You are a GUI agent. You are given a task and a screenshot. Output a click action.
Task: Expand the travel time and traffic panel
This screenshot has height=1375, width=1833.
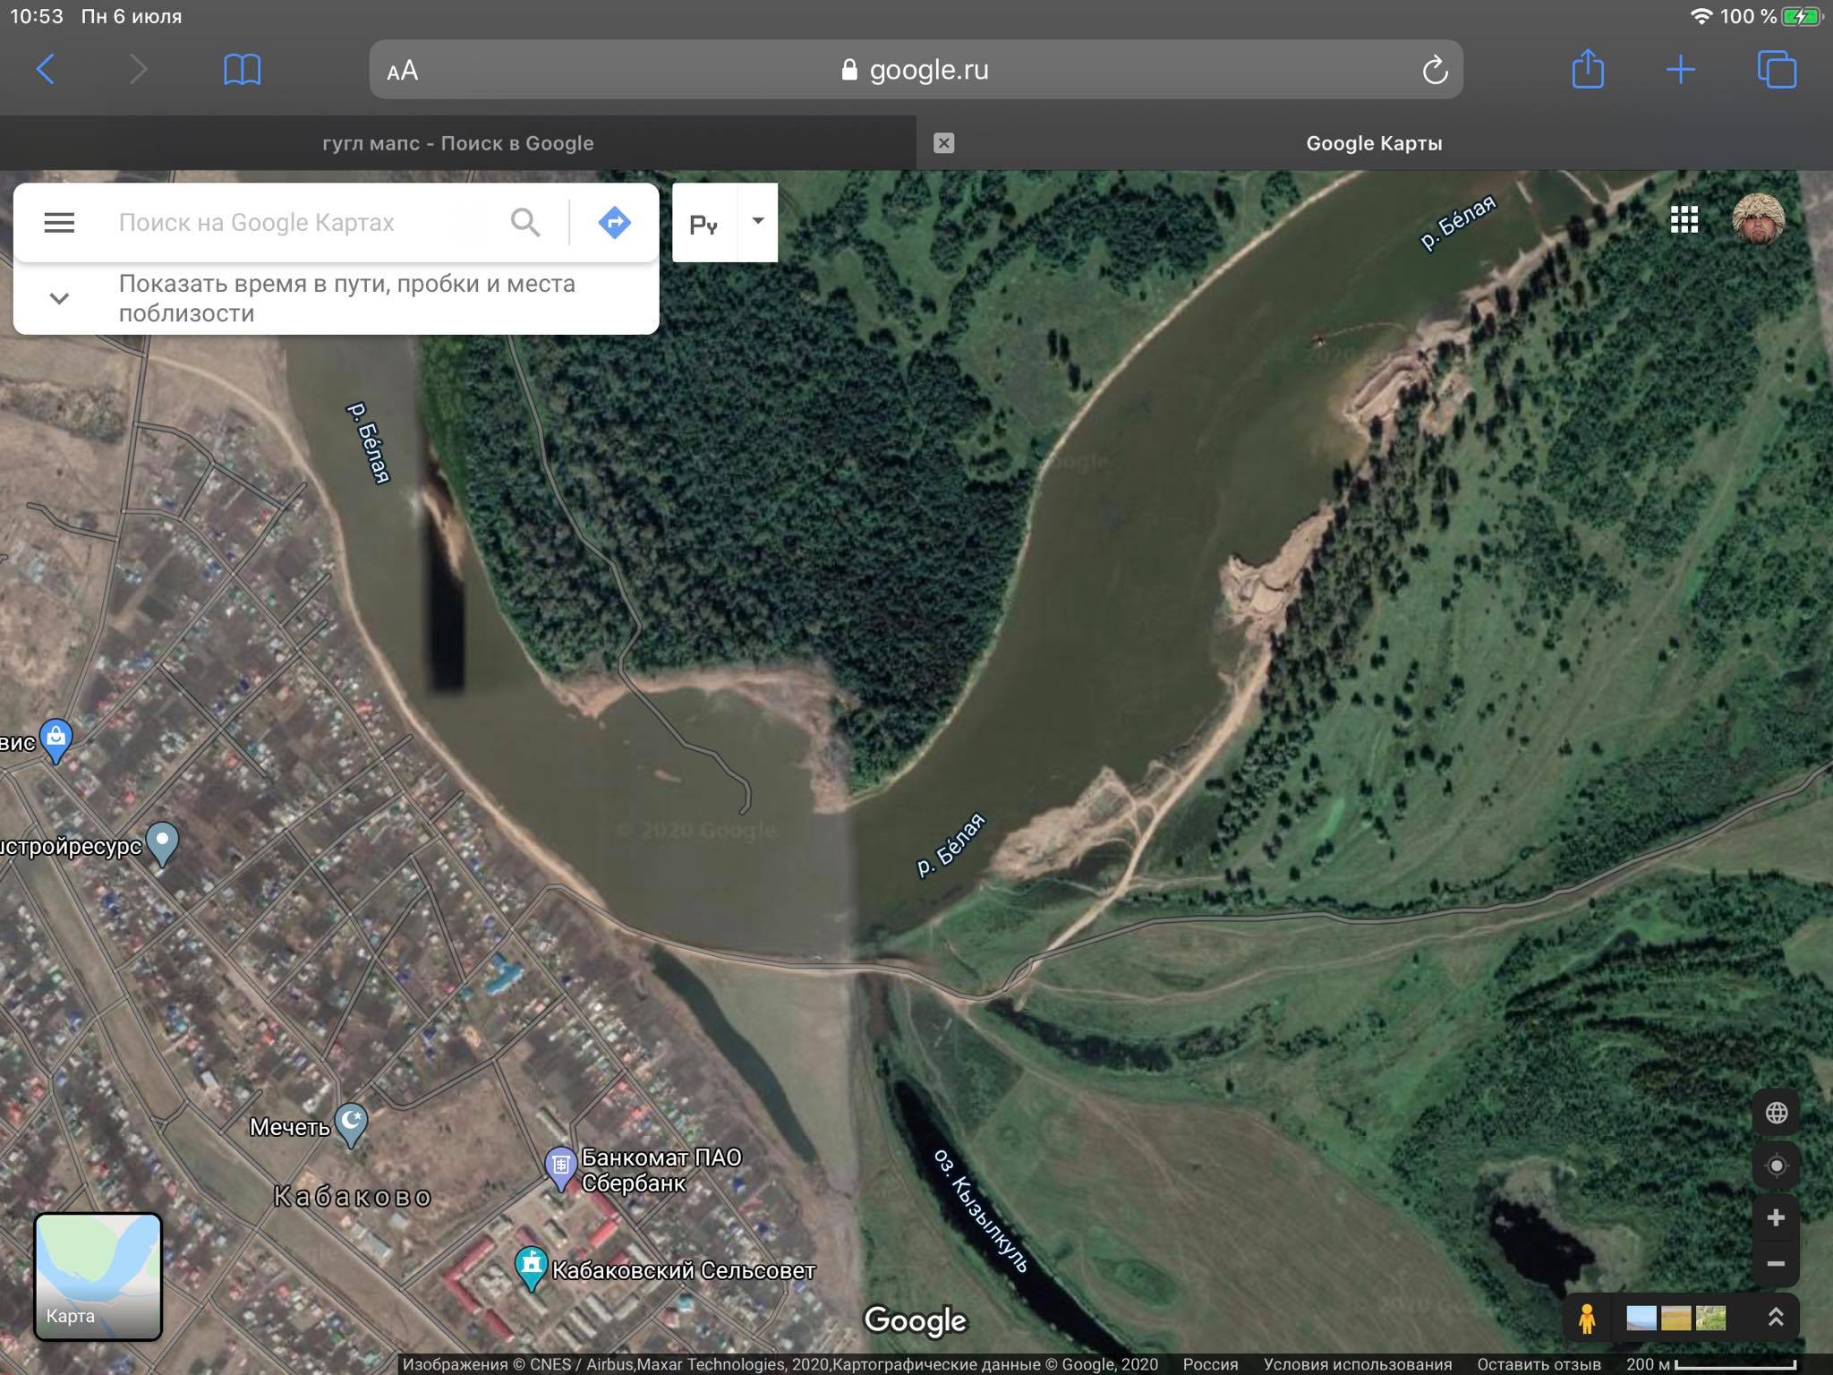59,298
